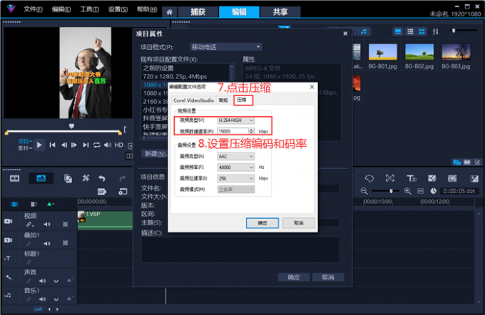This screenshot has width=485, height=315.
Task: Open the 音频位速率 256 dropdown
Action: pyautogui.click(x=236, y=178)
